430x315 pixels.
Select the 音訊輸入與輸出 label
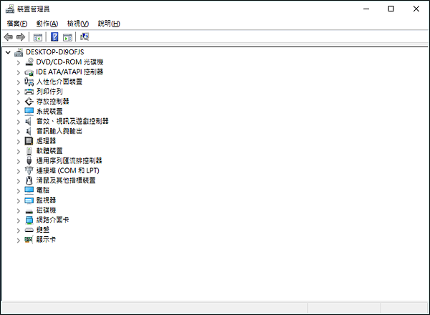(59, 131)
